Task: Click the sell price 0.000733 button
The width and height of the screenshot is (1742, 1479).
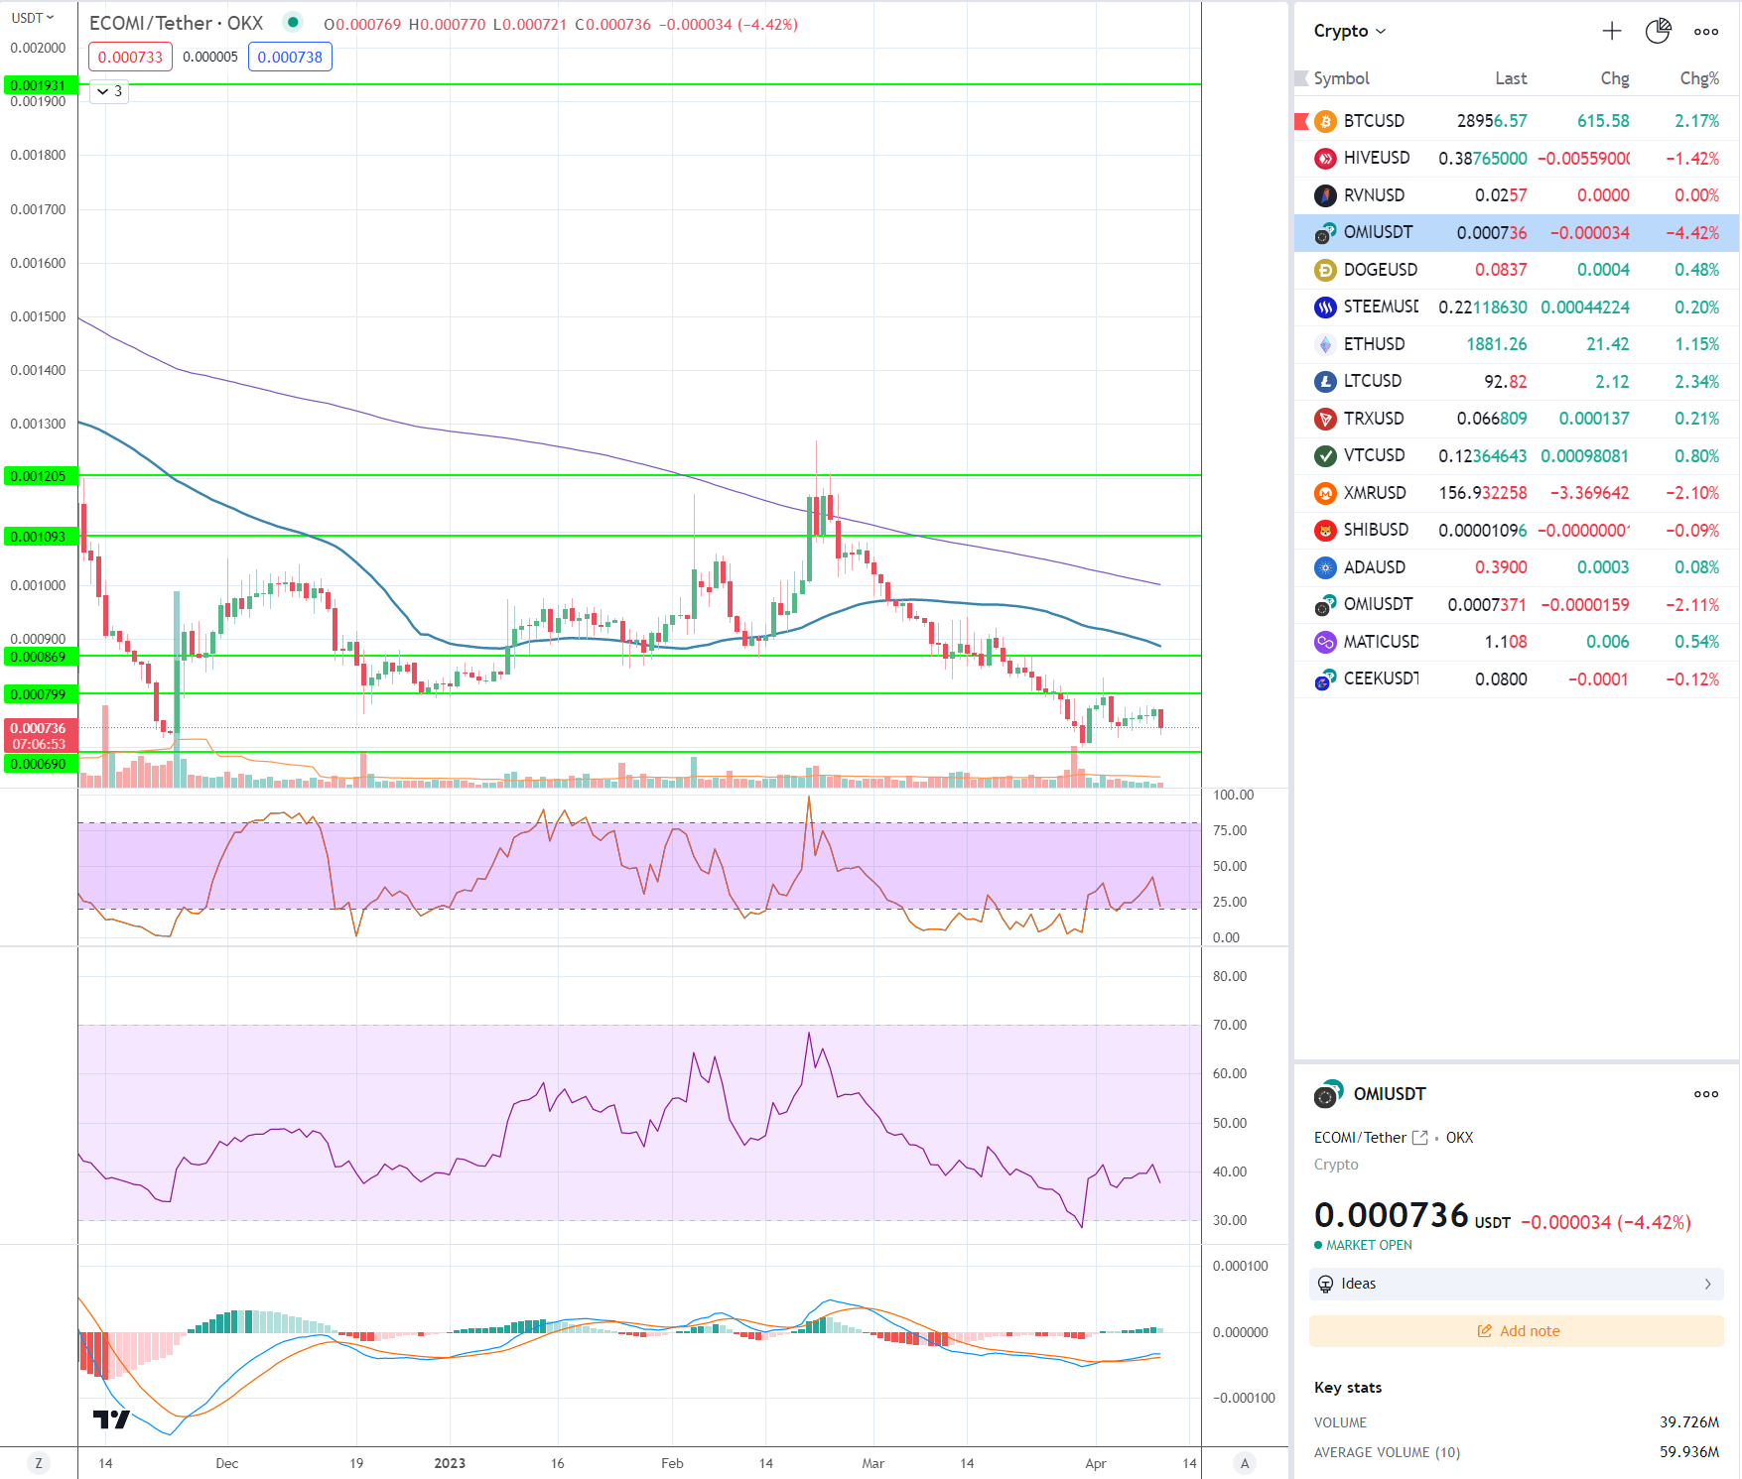Action: [130, 58]
